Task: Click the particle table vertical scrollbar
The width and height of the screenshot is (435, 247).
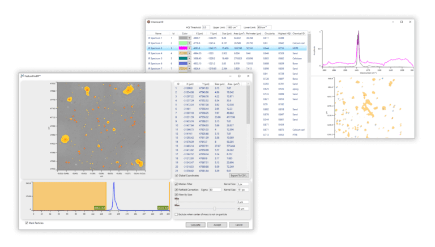Action: click(248, 104)
